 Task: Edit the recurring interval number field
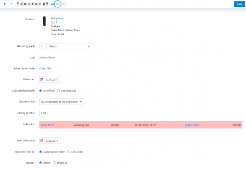(43, 46)
